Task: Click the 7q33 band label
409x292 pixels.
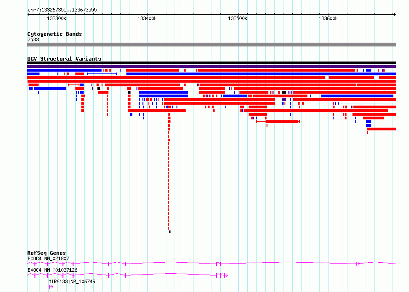Action: (33, 39)
